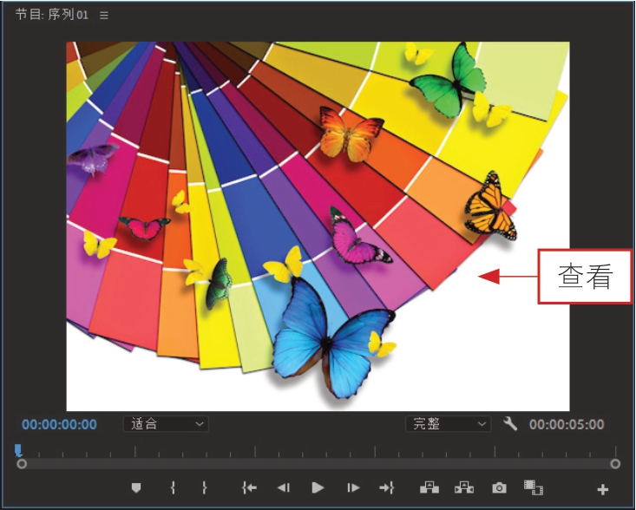Click the current timecode 00:00:00:00

(x=59, y=424)
